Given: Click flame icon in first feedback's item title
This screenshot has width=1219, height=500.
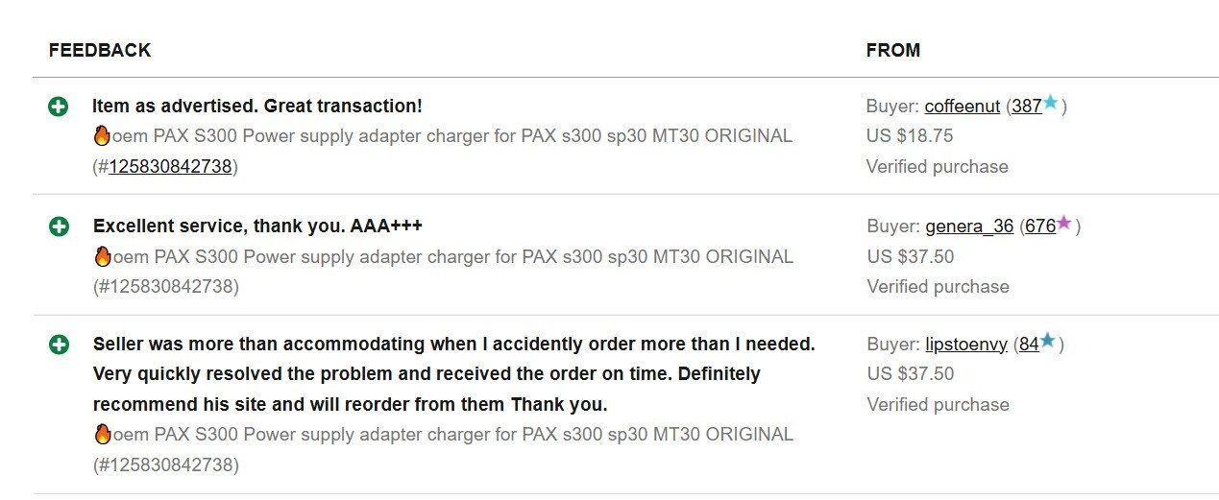Looking at the screenshot, I should point(102,136).
